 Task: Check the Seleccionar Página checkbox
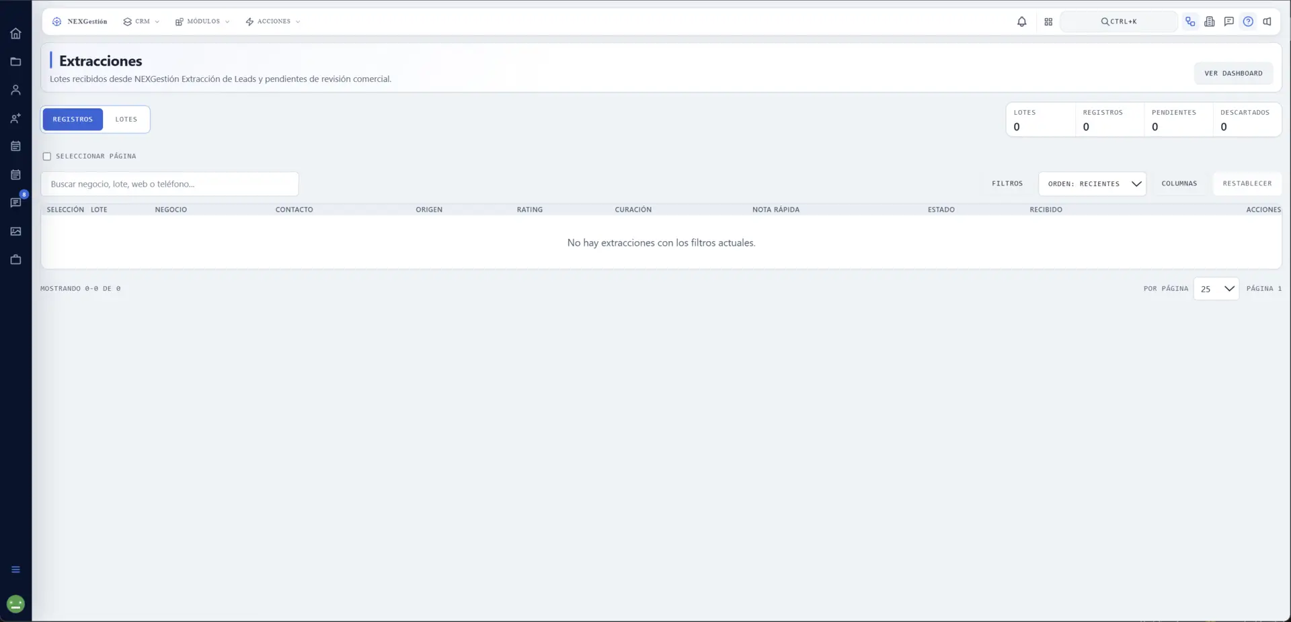pos(47,157)
